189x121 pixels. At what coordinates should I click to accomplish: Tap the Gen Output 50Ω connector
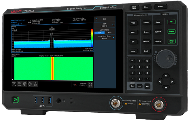click(116, 103)
